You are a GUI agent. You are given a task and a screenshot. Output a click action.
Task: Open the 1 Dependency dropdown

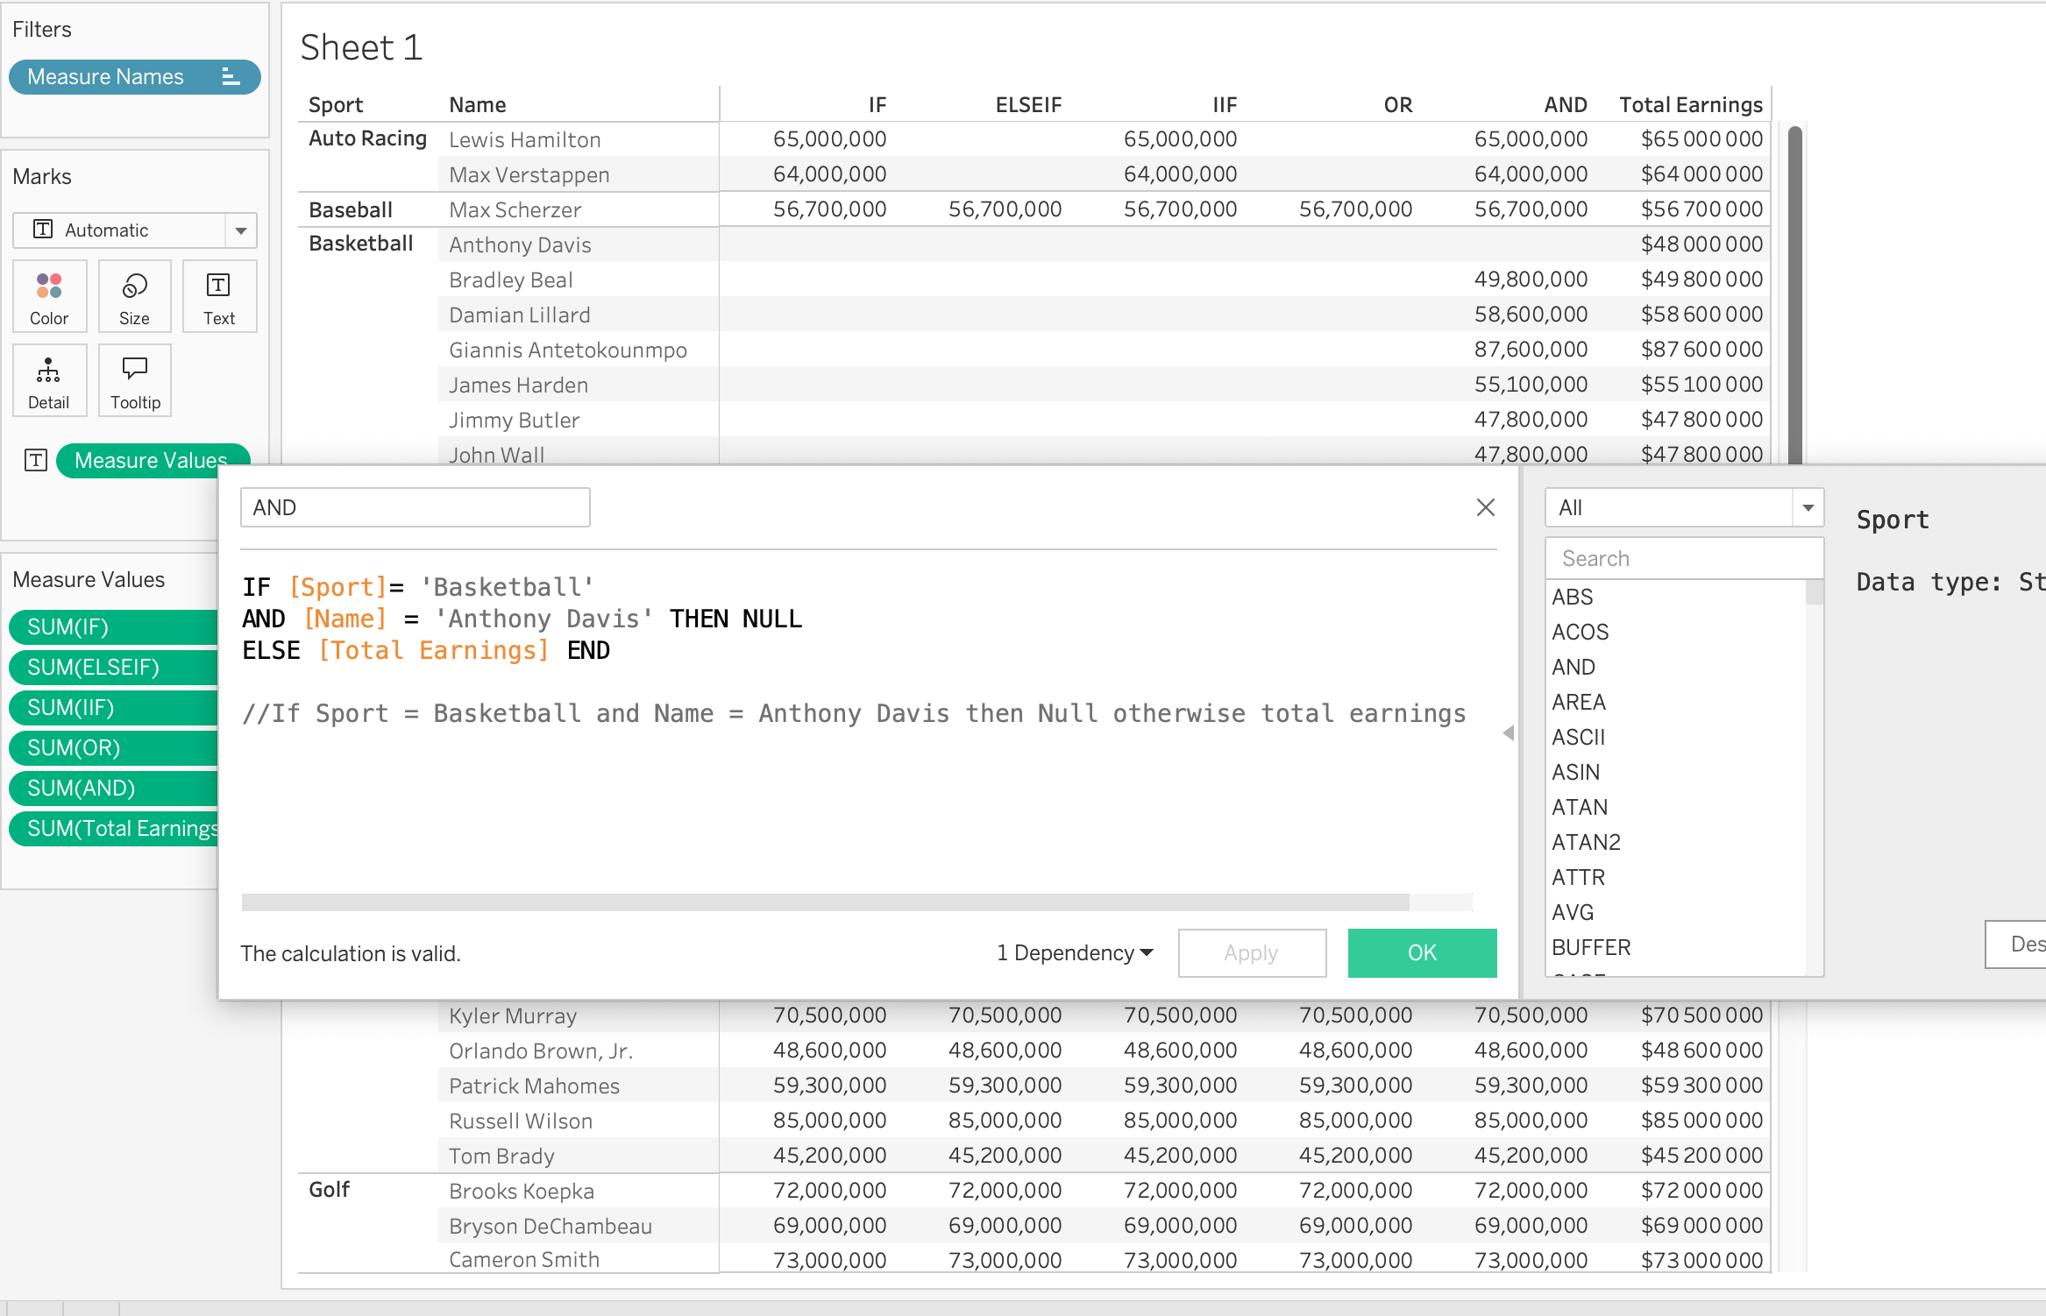coord(1075,952)
